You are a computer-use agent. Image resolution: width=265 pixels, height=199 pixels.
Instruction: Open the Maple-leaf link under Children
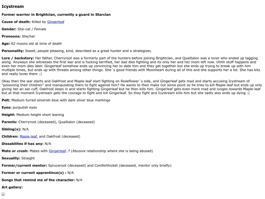point(28,137)
